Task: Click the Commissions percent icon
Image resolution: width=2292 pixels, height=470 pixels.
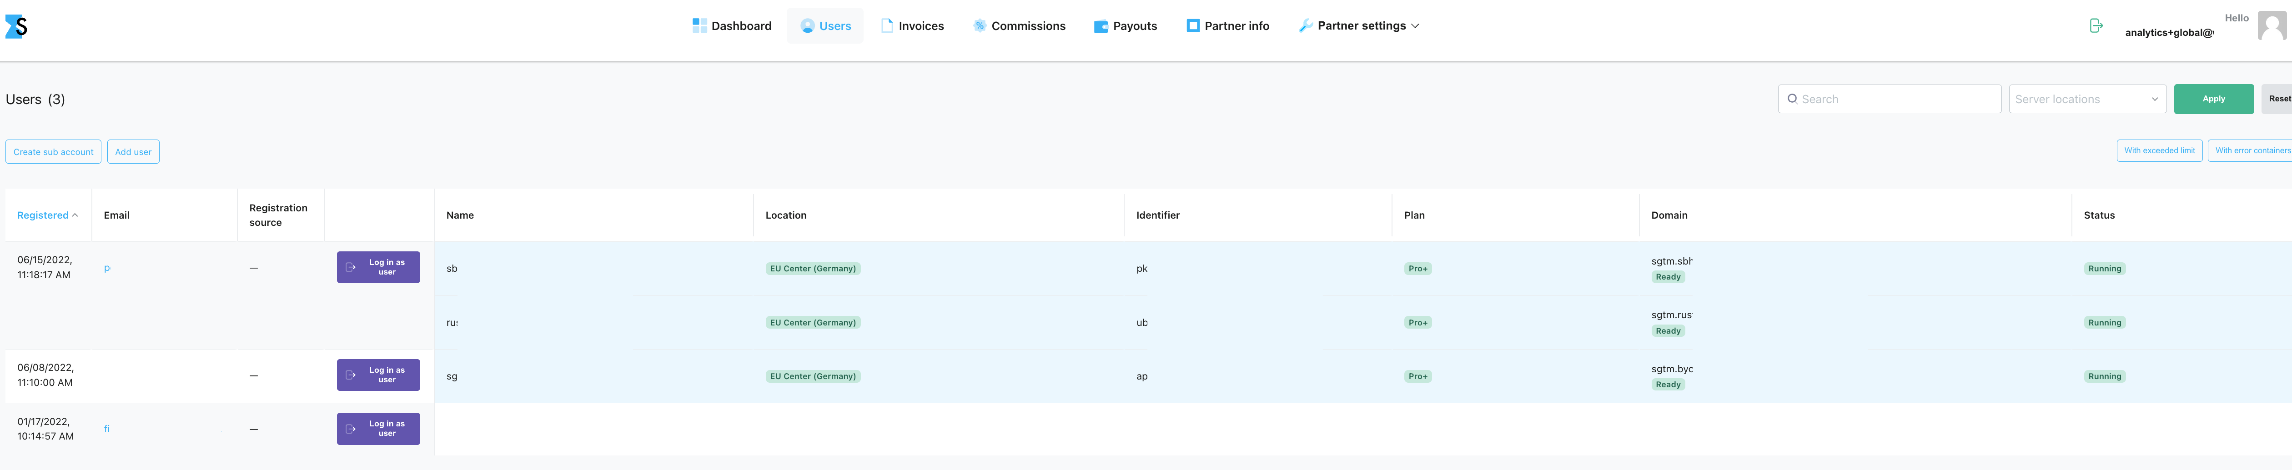Action: 980,26
